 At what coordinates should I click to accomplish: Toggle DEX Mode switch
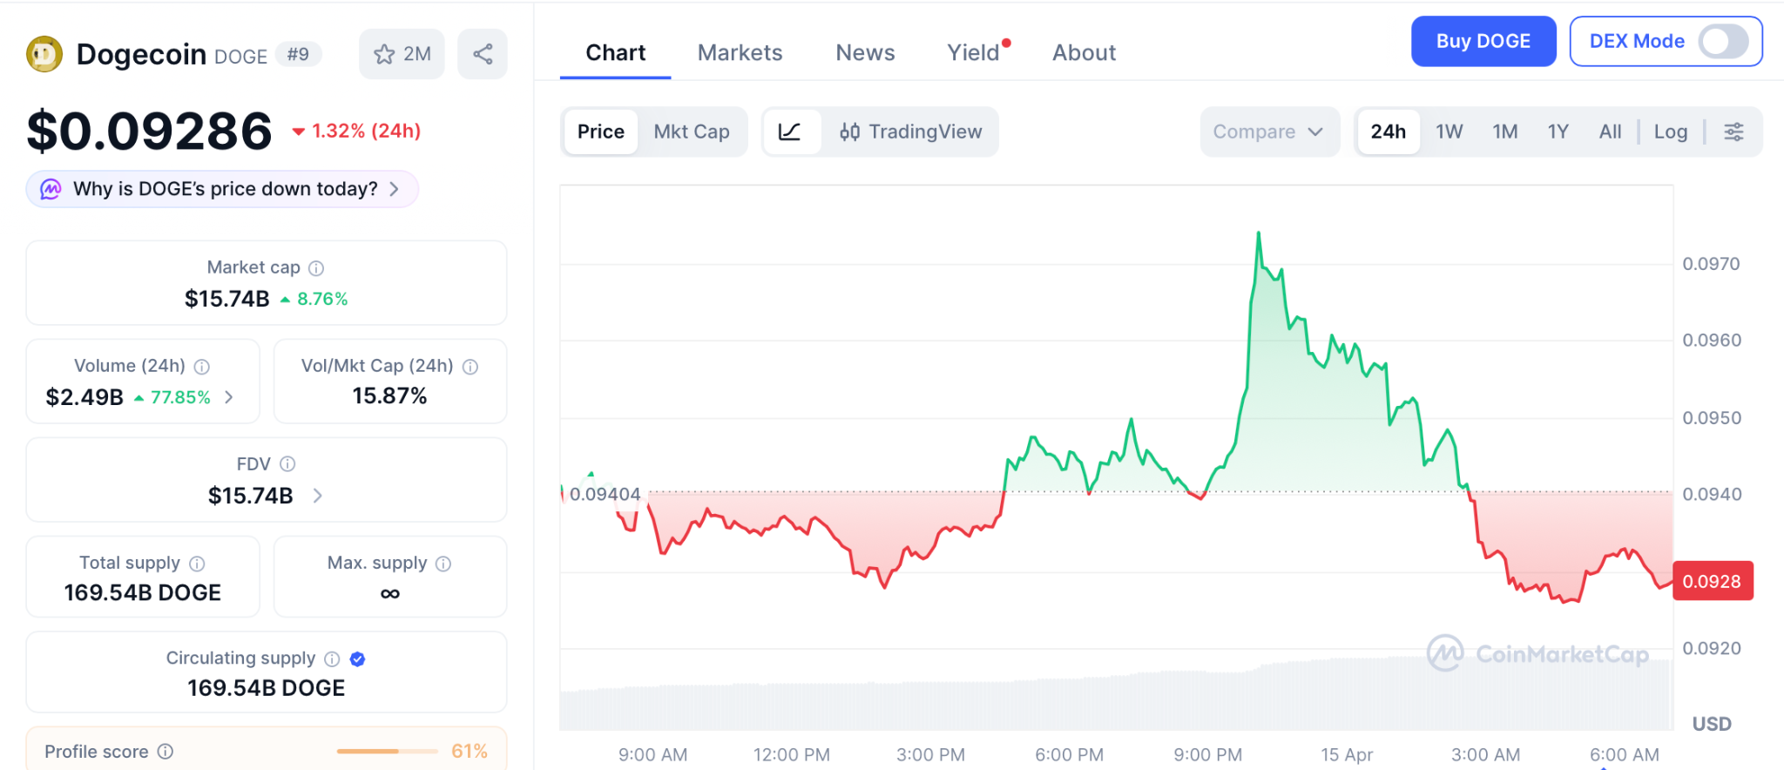point(1722,41)
